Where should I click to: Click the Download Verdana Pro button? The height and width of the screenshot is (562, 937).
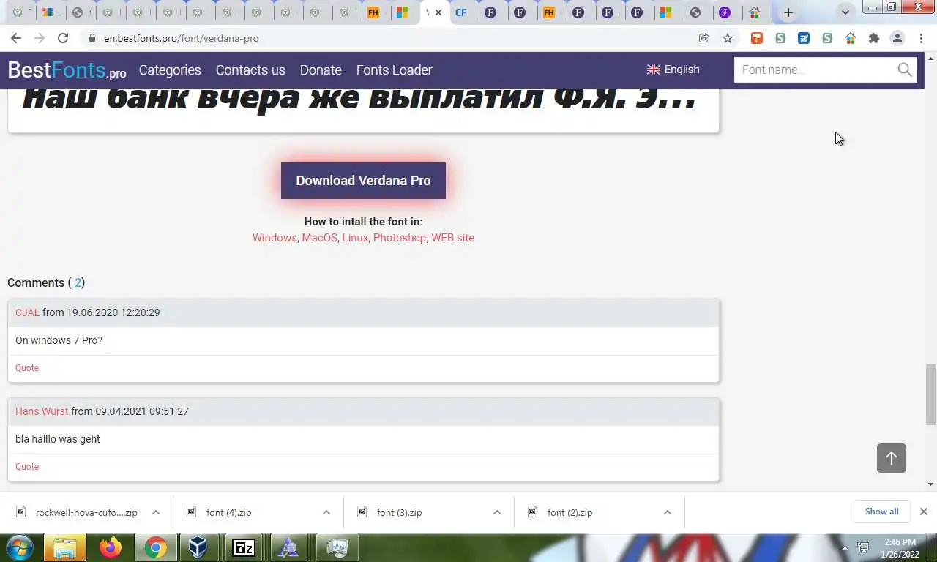363,181
